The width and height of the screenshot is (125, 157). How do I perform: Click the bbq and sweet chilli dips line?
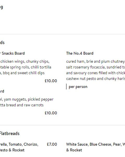point(22,73)
